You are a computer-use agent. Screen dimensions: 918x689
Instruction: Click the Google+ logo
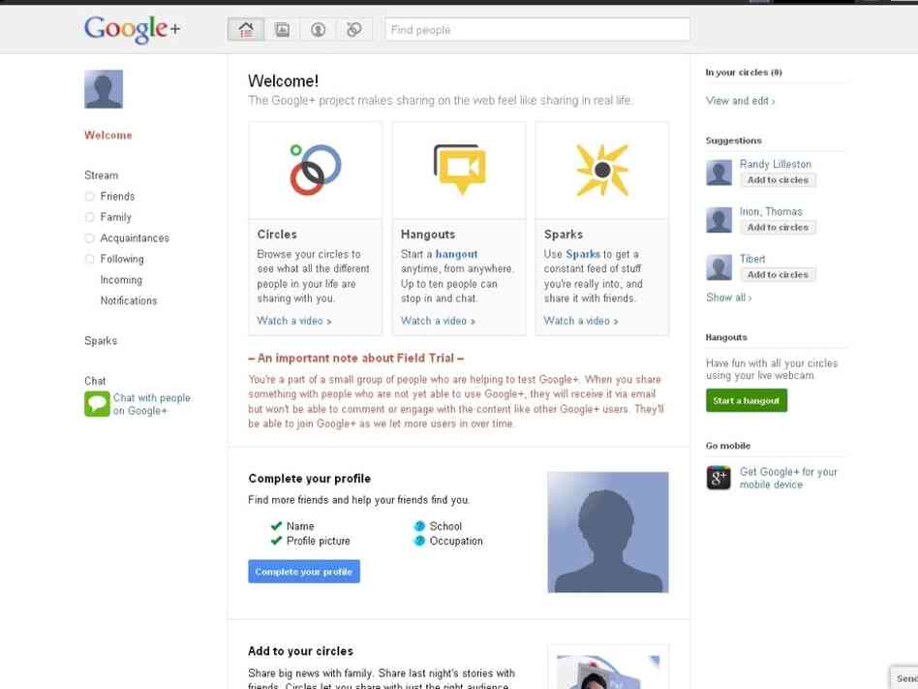tap(133, 29)
